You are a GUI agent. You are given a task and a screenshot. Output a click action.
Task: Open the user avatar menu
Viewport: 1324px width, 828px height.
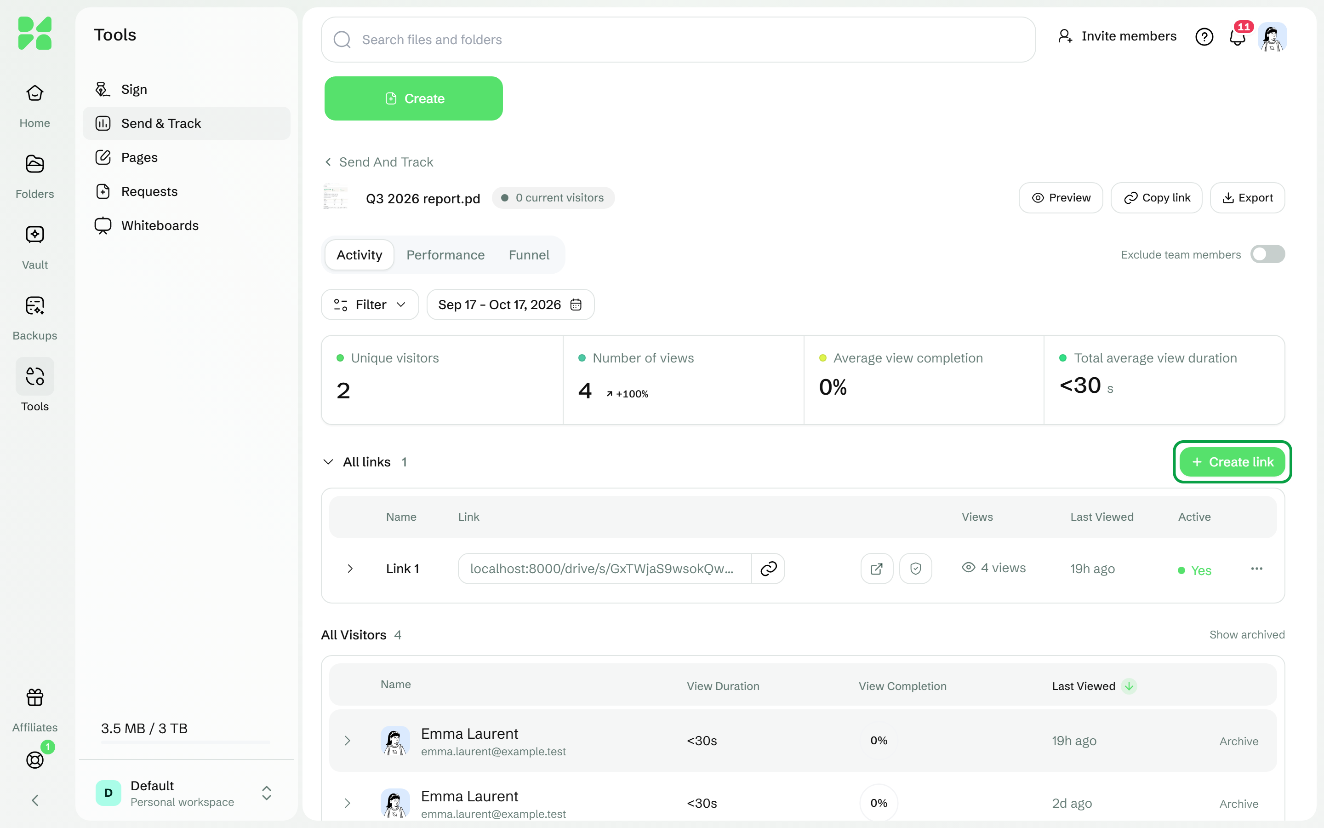(x=1272, y=37)
